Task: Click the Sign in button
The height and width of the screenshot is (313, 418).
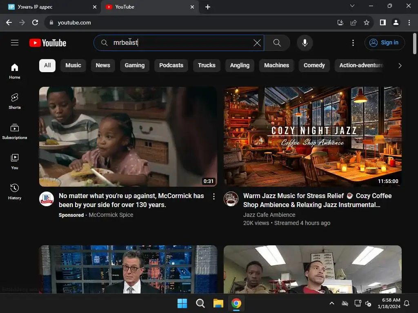Action: tap(385, 42)
